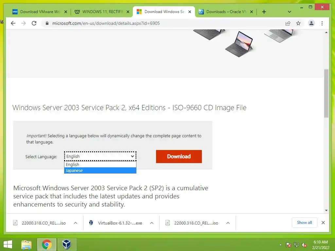Open a new browser tab
The height and width of the screenshot is (251, 335).
[x=264, y=12]
